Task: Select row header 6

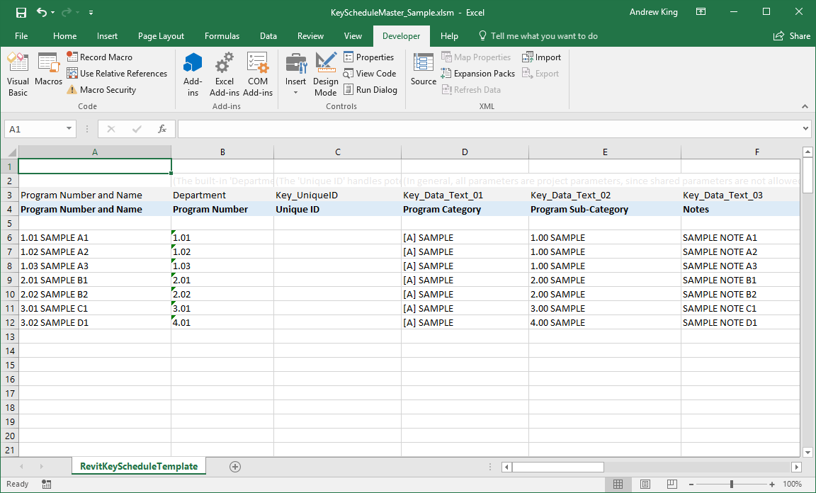Action: 9,237
